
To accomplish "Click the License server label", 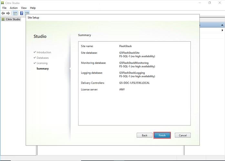I will tap(89, 89).
